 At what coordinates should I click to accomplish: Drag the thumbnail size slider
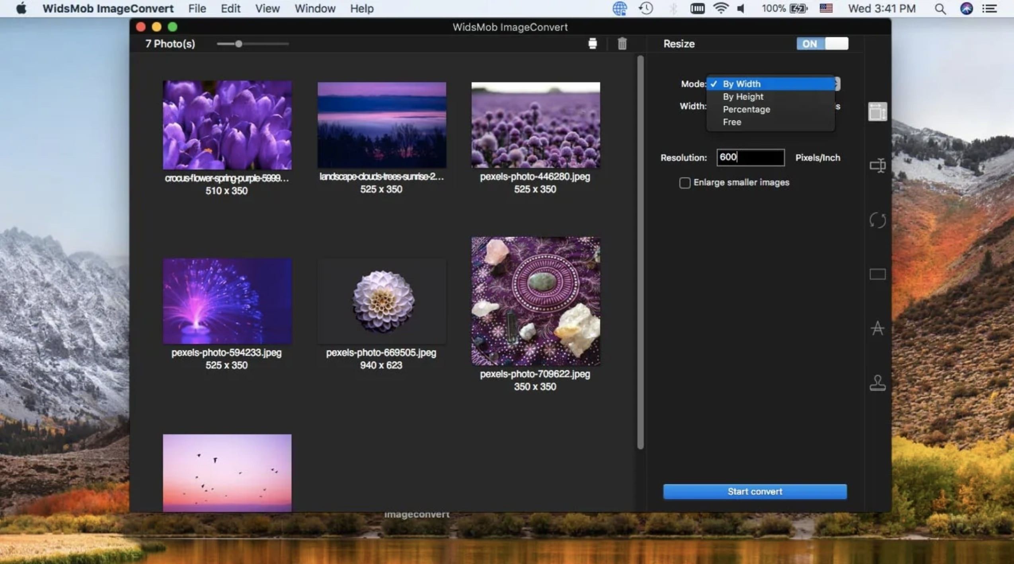pos(238,43)
